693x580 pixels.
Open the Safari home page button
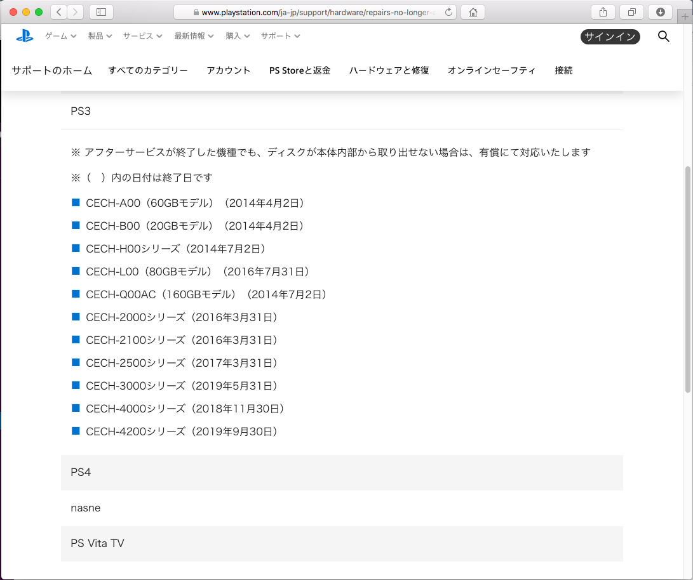(473, 12)
